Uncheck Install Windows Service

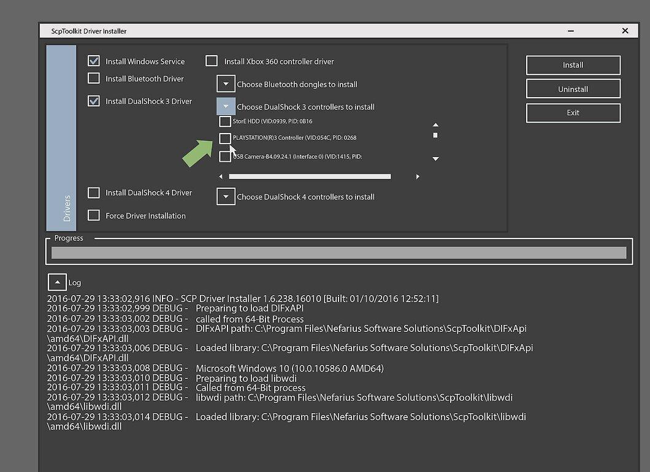[x=94, y=61]
